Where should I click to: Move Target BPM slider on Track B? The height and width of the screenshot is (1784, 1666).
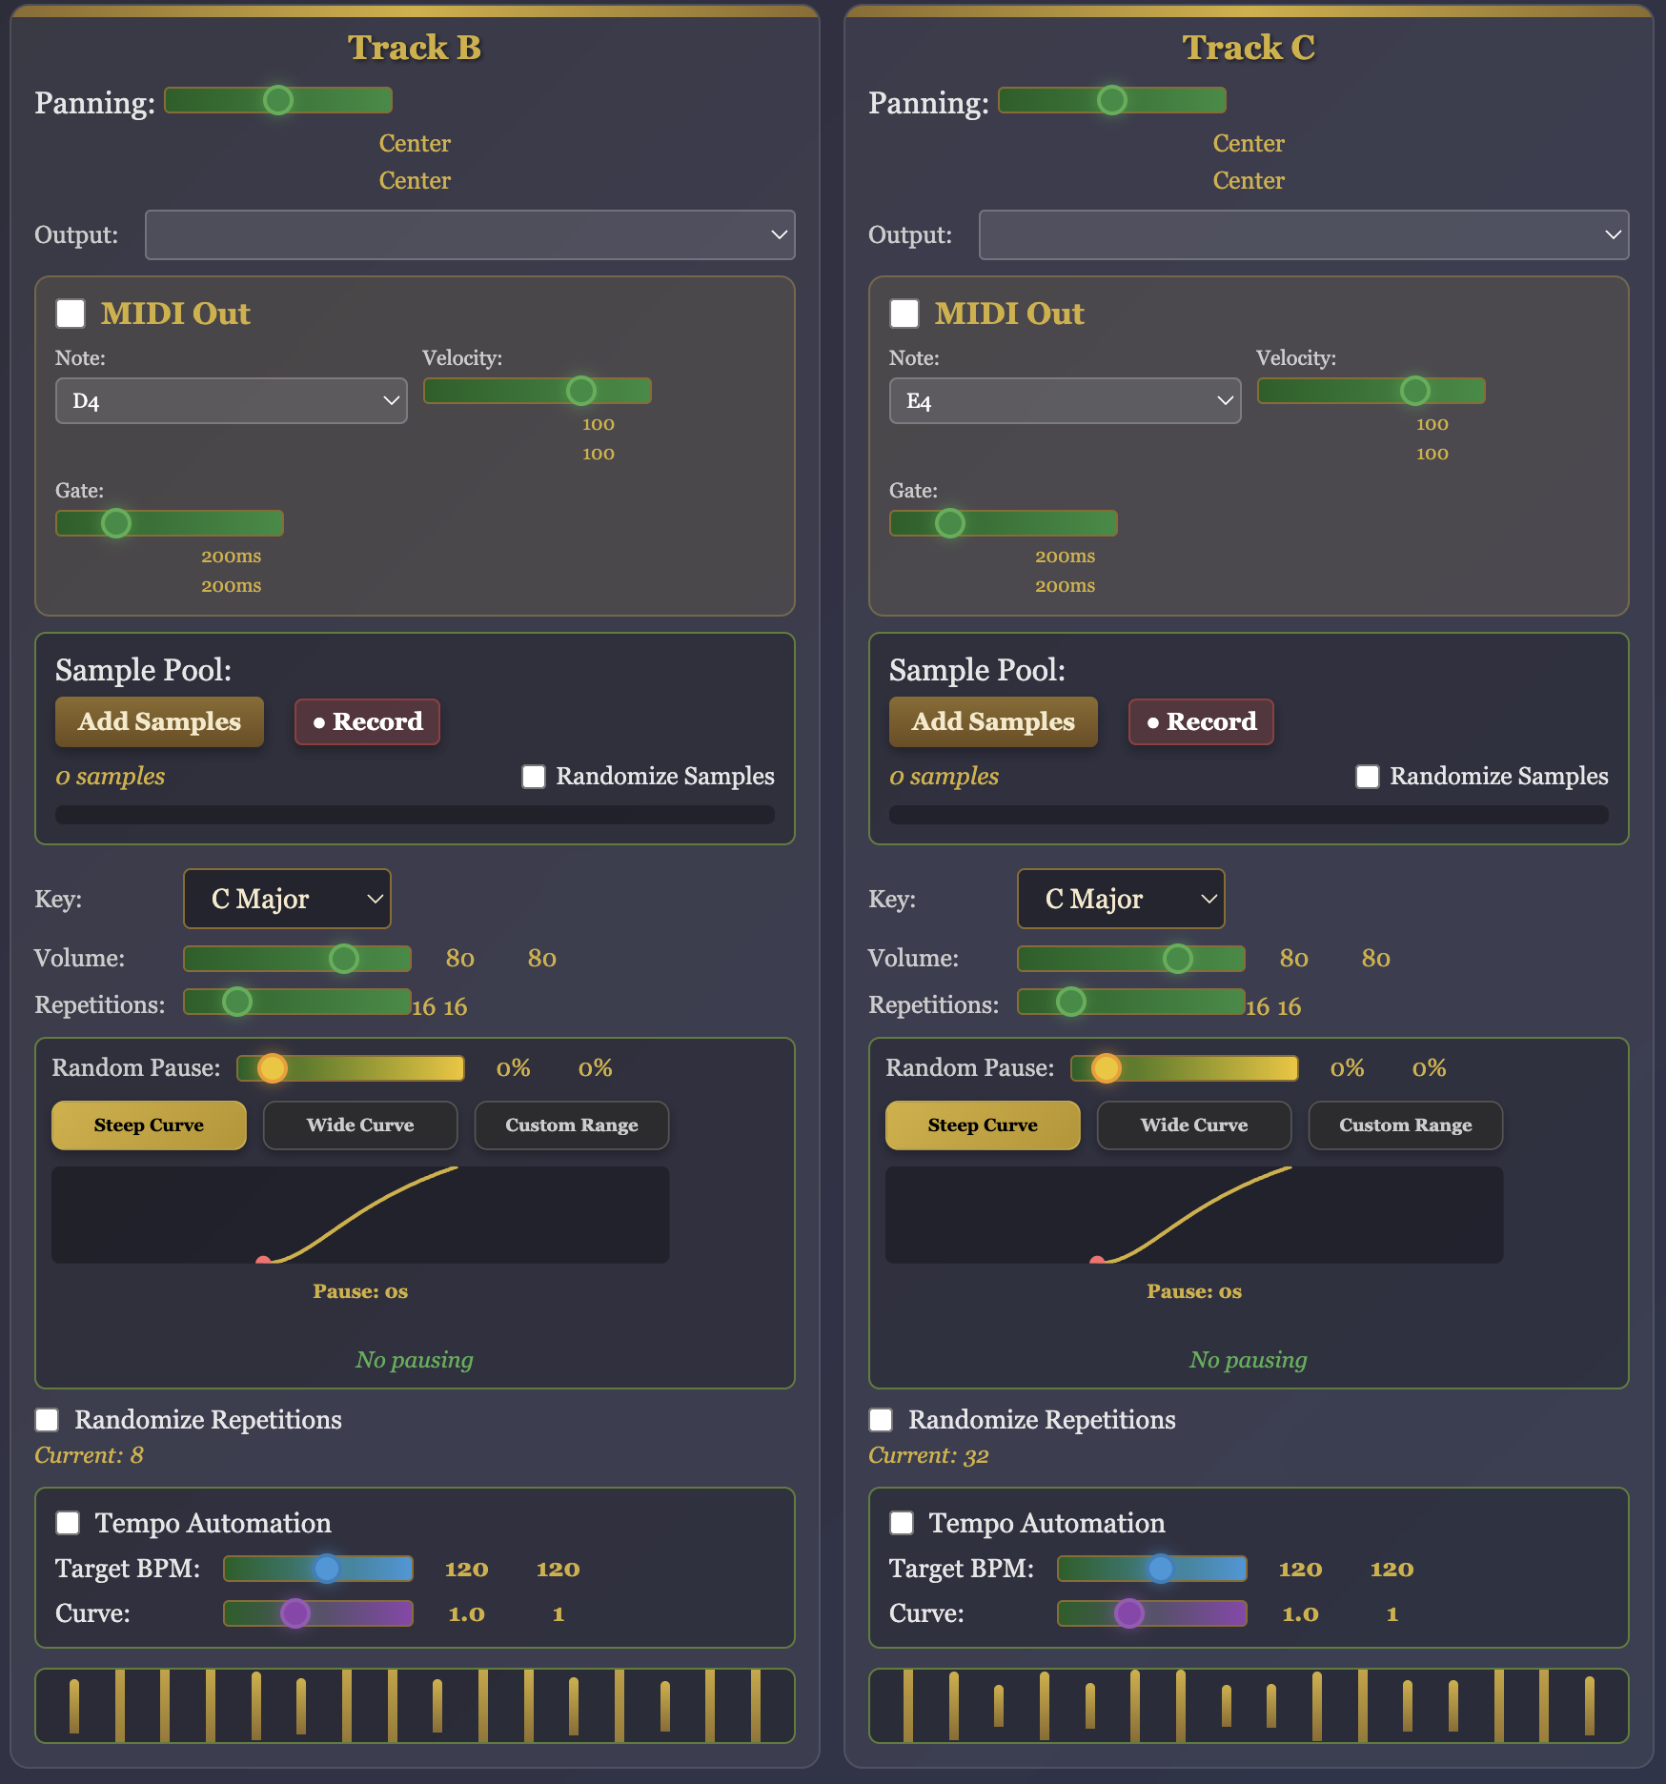pyautogui.click(x=318, y=1569)
